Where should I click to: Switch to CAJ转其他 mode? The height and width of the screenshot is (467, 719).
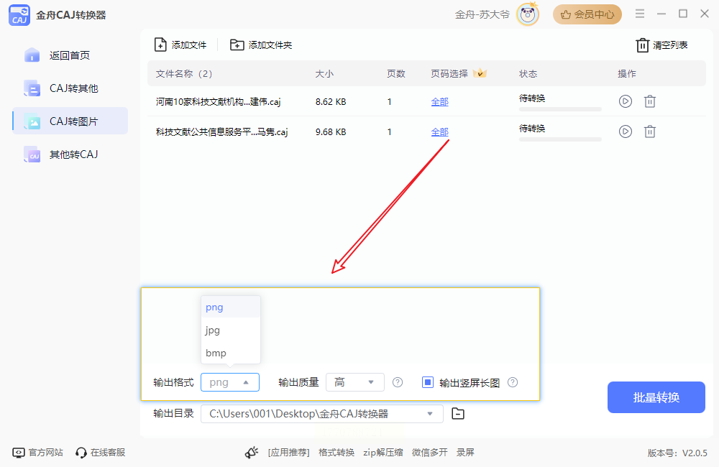tap(70, 88)
